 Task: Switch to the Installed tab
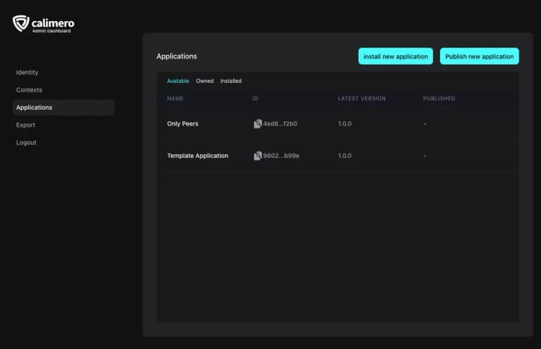[x=231, y=81]
